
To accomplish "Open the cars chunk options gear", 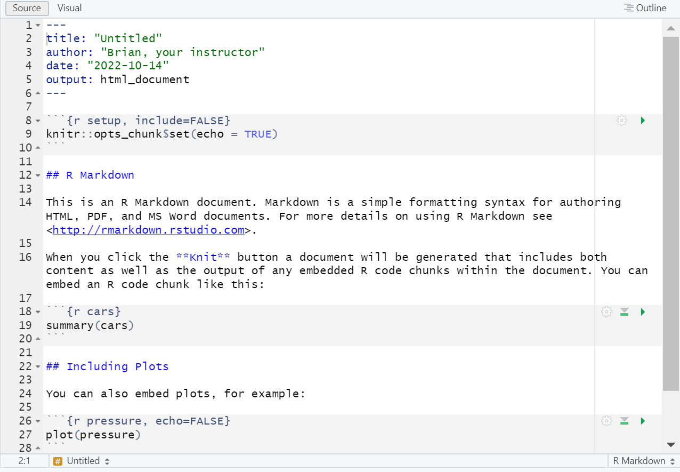I will 606,311.
